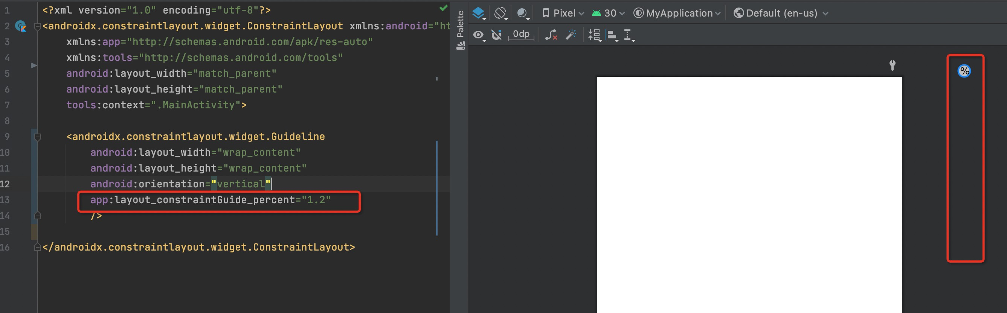The image size is (1007, 313).
Task: Open the orientation for preview rotate menu
Action: pos(501,13)
